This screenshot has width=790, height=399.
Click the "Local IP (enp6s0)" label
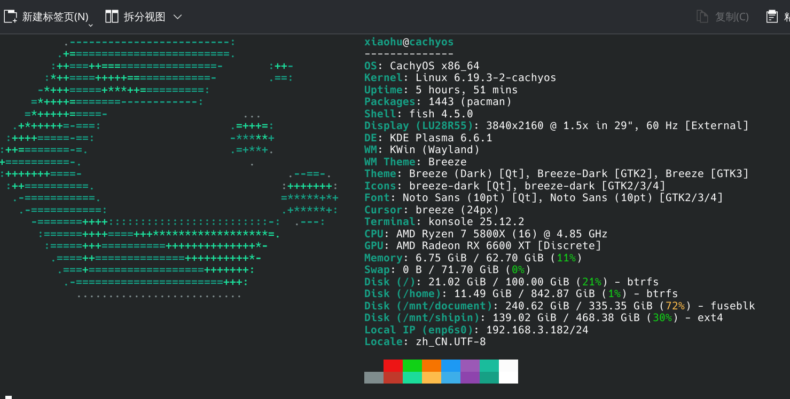419,330
